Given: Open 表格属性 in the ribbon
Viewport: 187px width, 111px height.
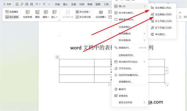Looking at the screenshot, I should tap(12, 12).
